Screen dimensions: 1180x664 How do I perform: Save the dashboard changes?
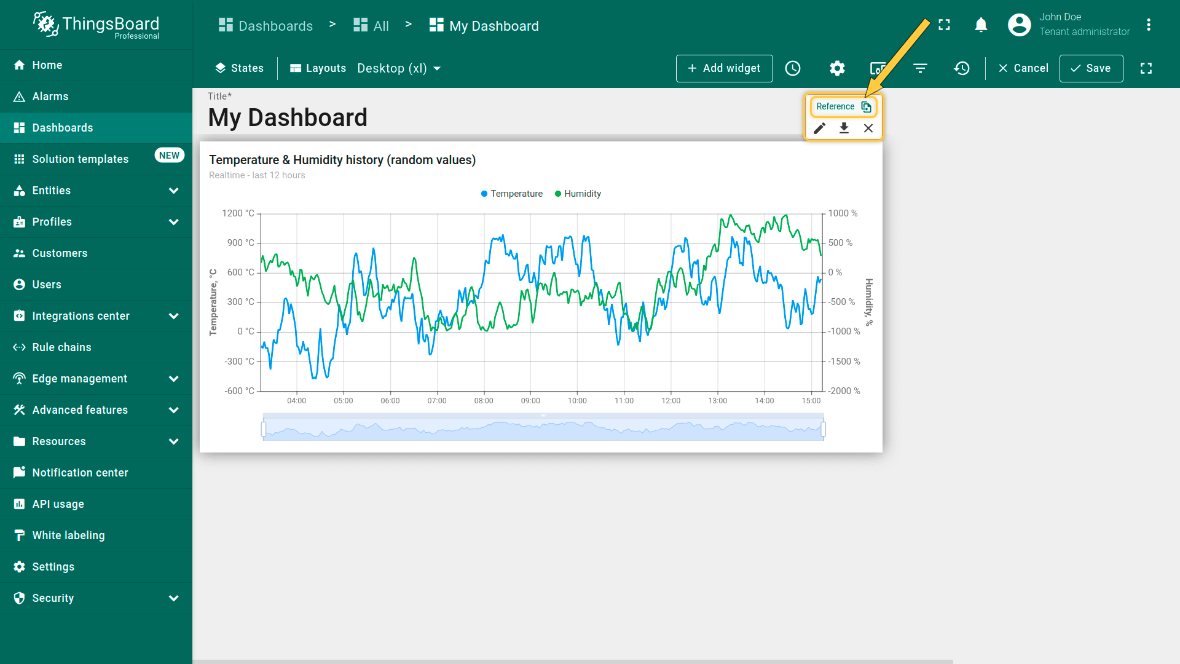point(1091,68)
